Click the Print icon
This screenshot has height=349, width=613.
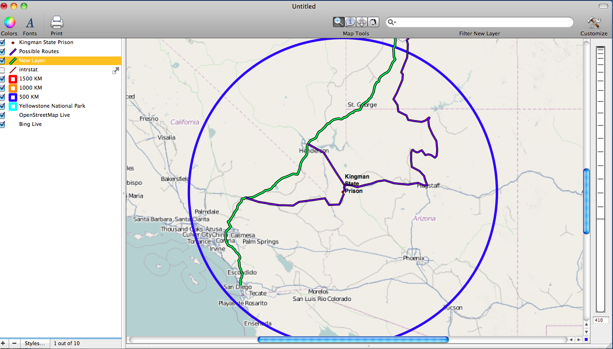pyautogui.click(x=56, y=22)
